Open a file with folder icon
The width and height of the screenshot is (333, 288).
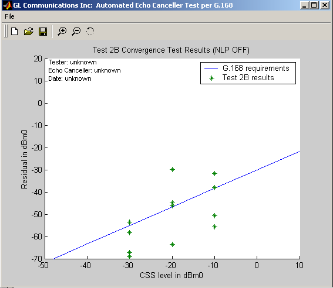click(x=28, y=32)
